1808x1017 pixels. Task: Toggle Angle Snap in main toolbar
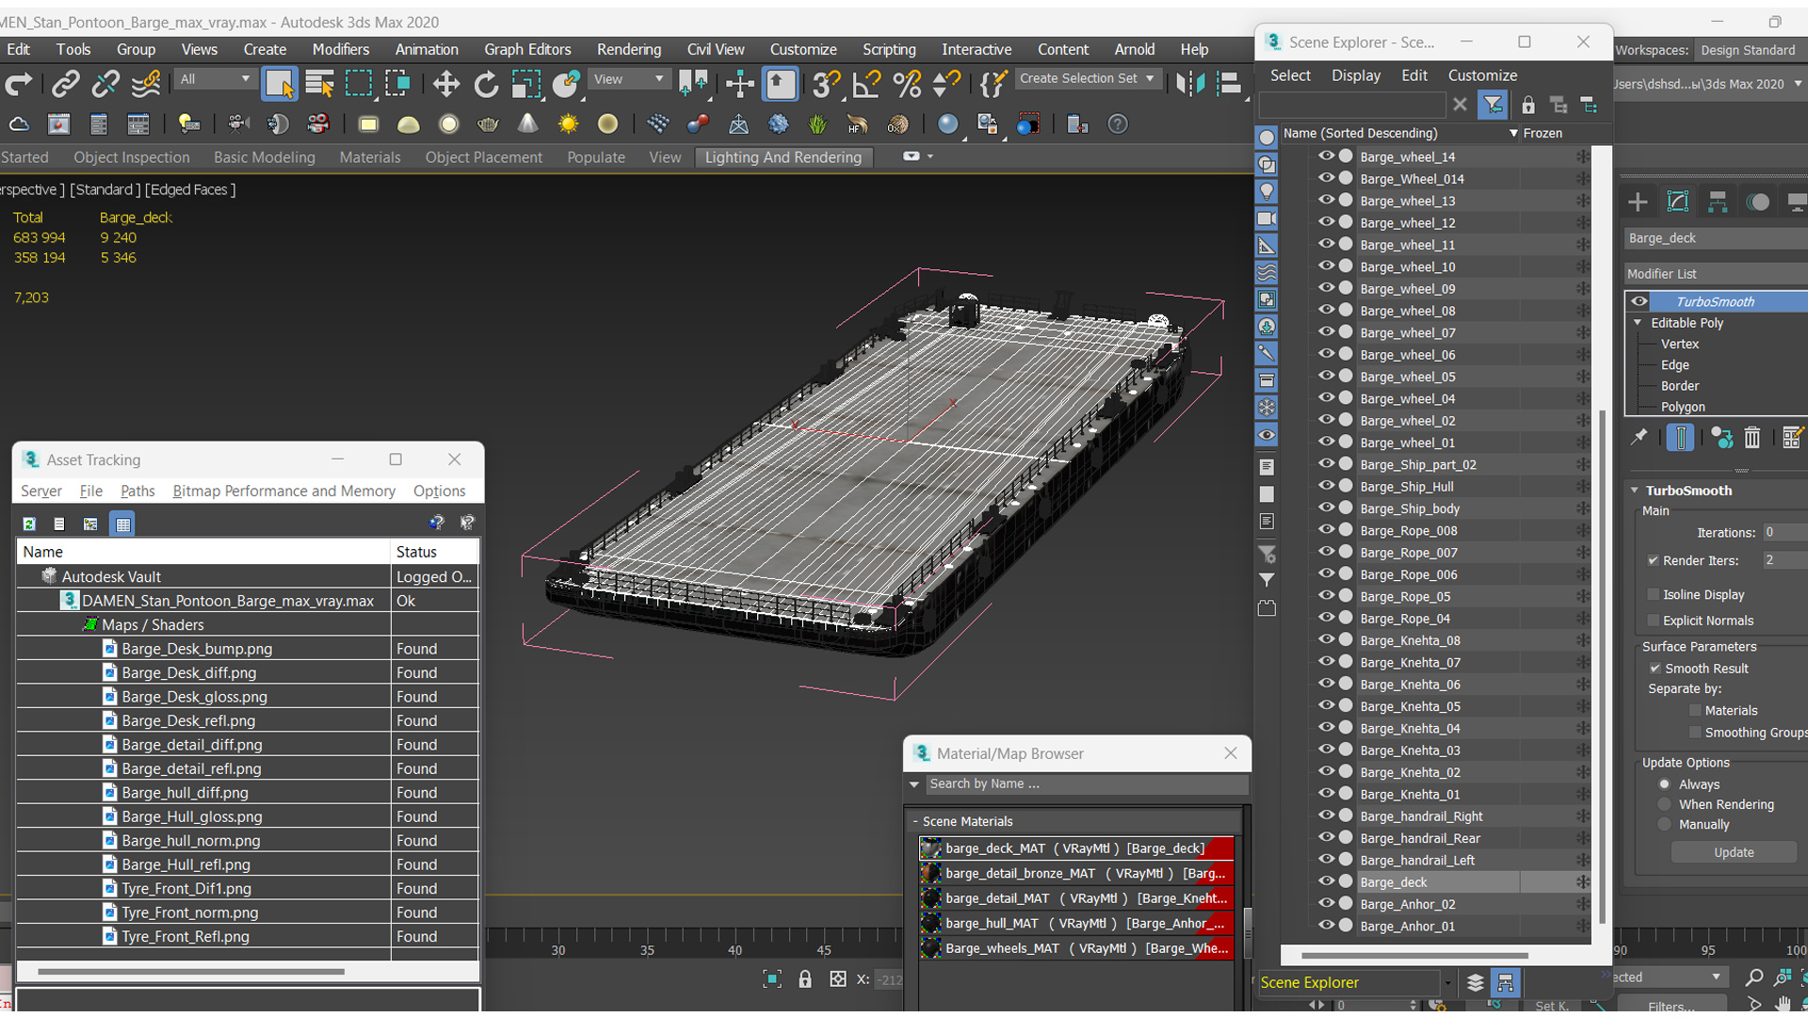pos(866,85)
